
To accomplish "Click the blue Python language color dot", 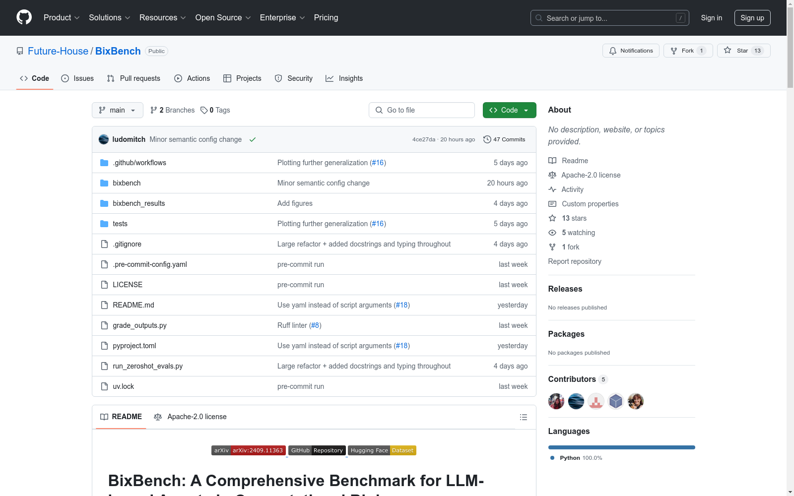I will point(552,458).
